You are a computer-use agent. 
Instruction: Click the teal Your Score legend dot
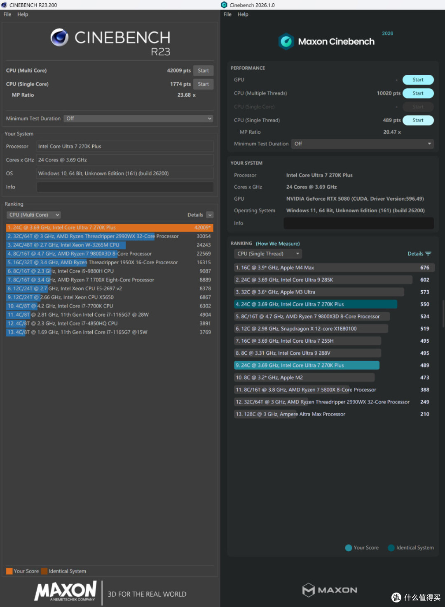349,548
